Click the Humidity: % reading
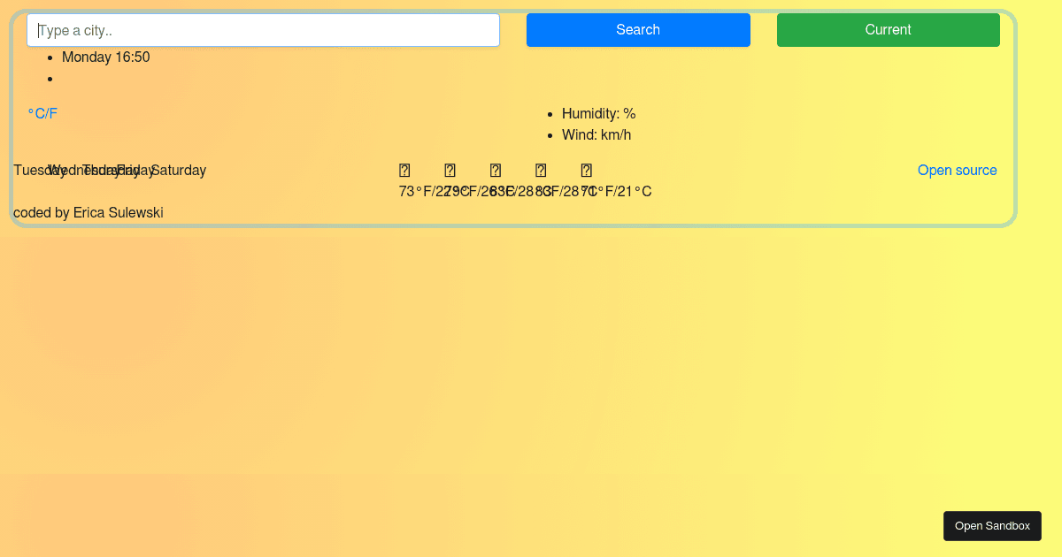 point(599,113)
